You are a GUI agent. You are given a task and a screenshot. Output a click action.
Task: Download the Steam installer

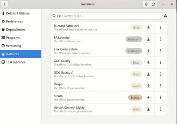click(x=148, y=98)
